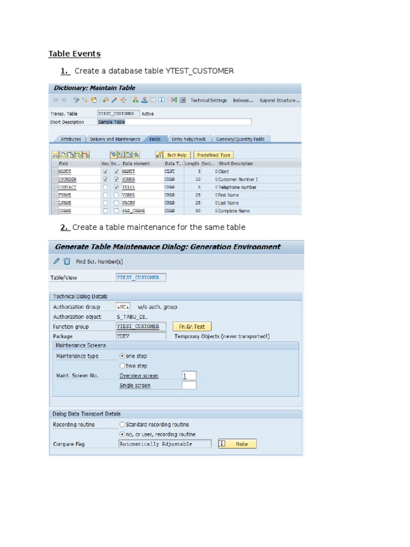
Task: Click the foreign keys key icon
Action: click(x=159, y=155)
